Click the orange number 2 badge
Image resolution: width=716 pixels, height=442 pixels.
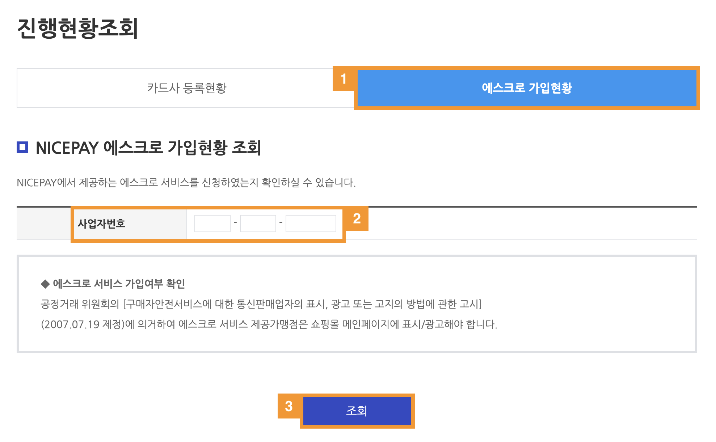pyautogui.click(x=357, y=218)
